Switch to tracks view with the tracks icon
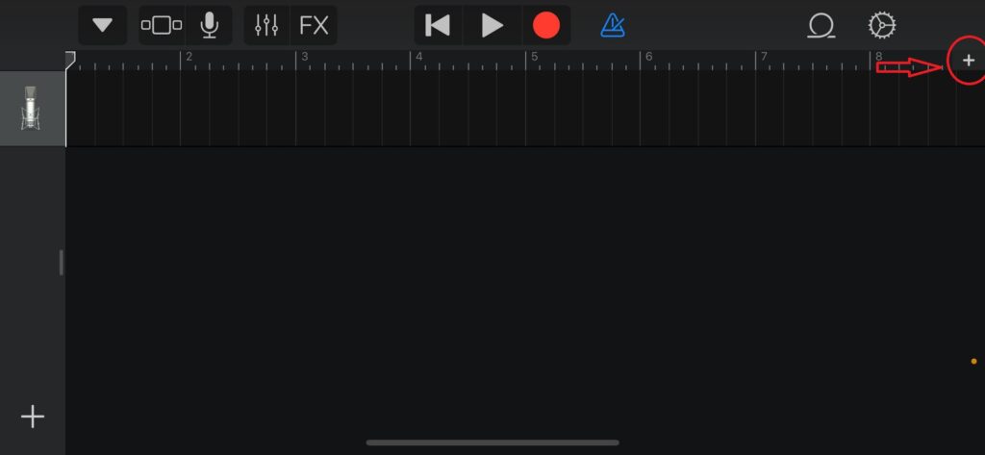 [x=162, y=26]
